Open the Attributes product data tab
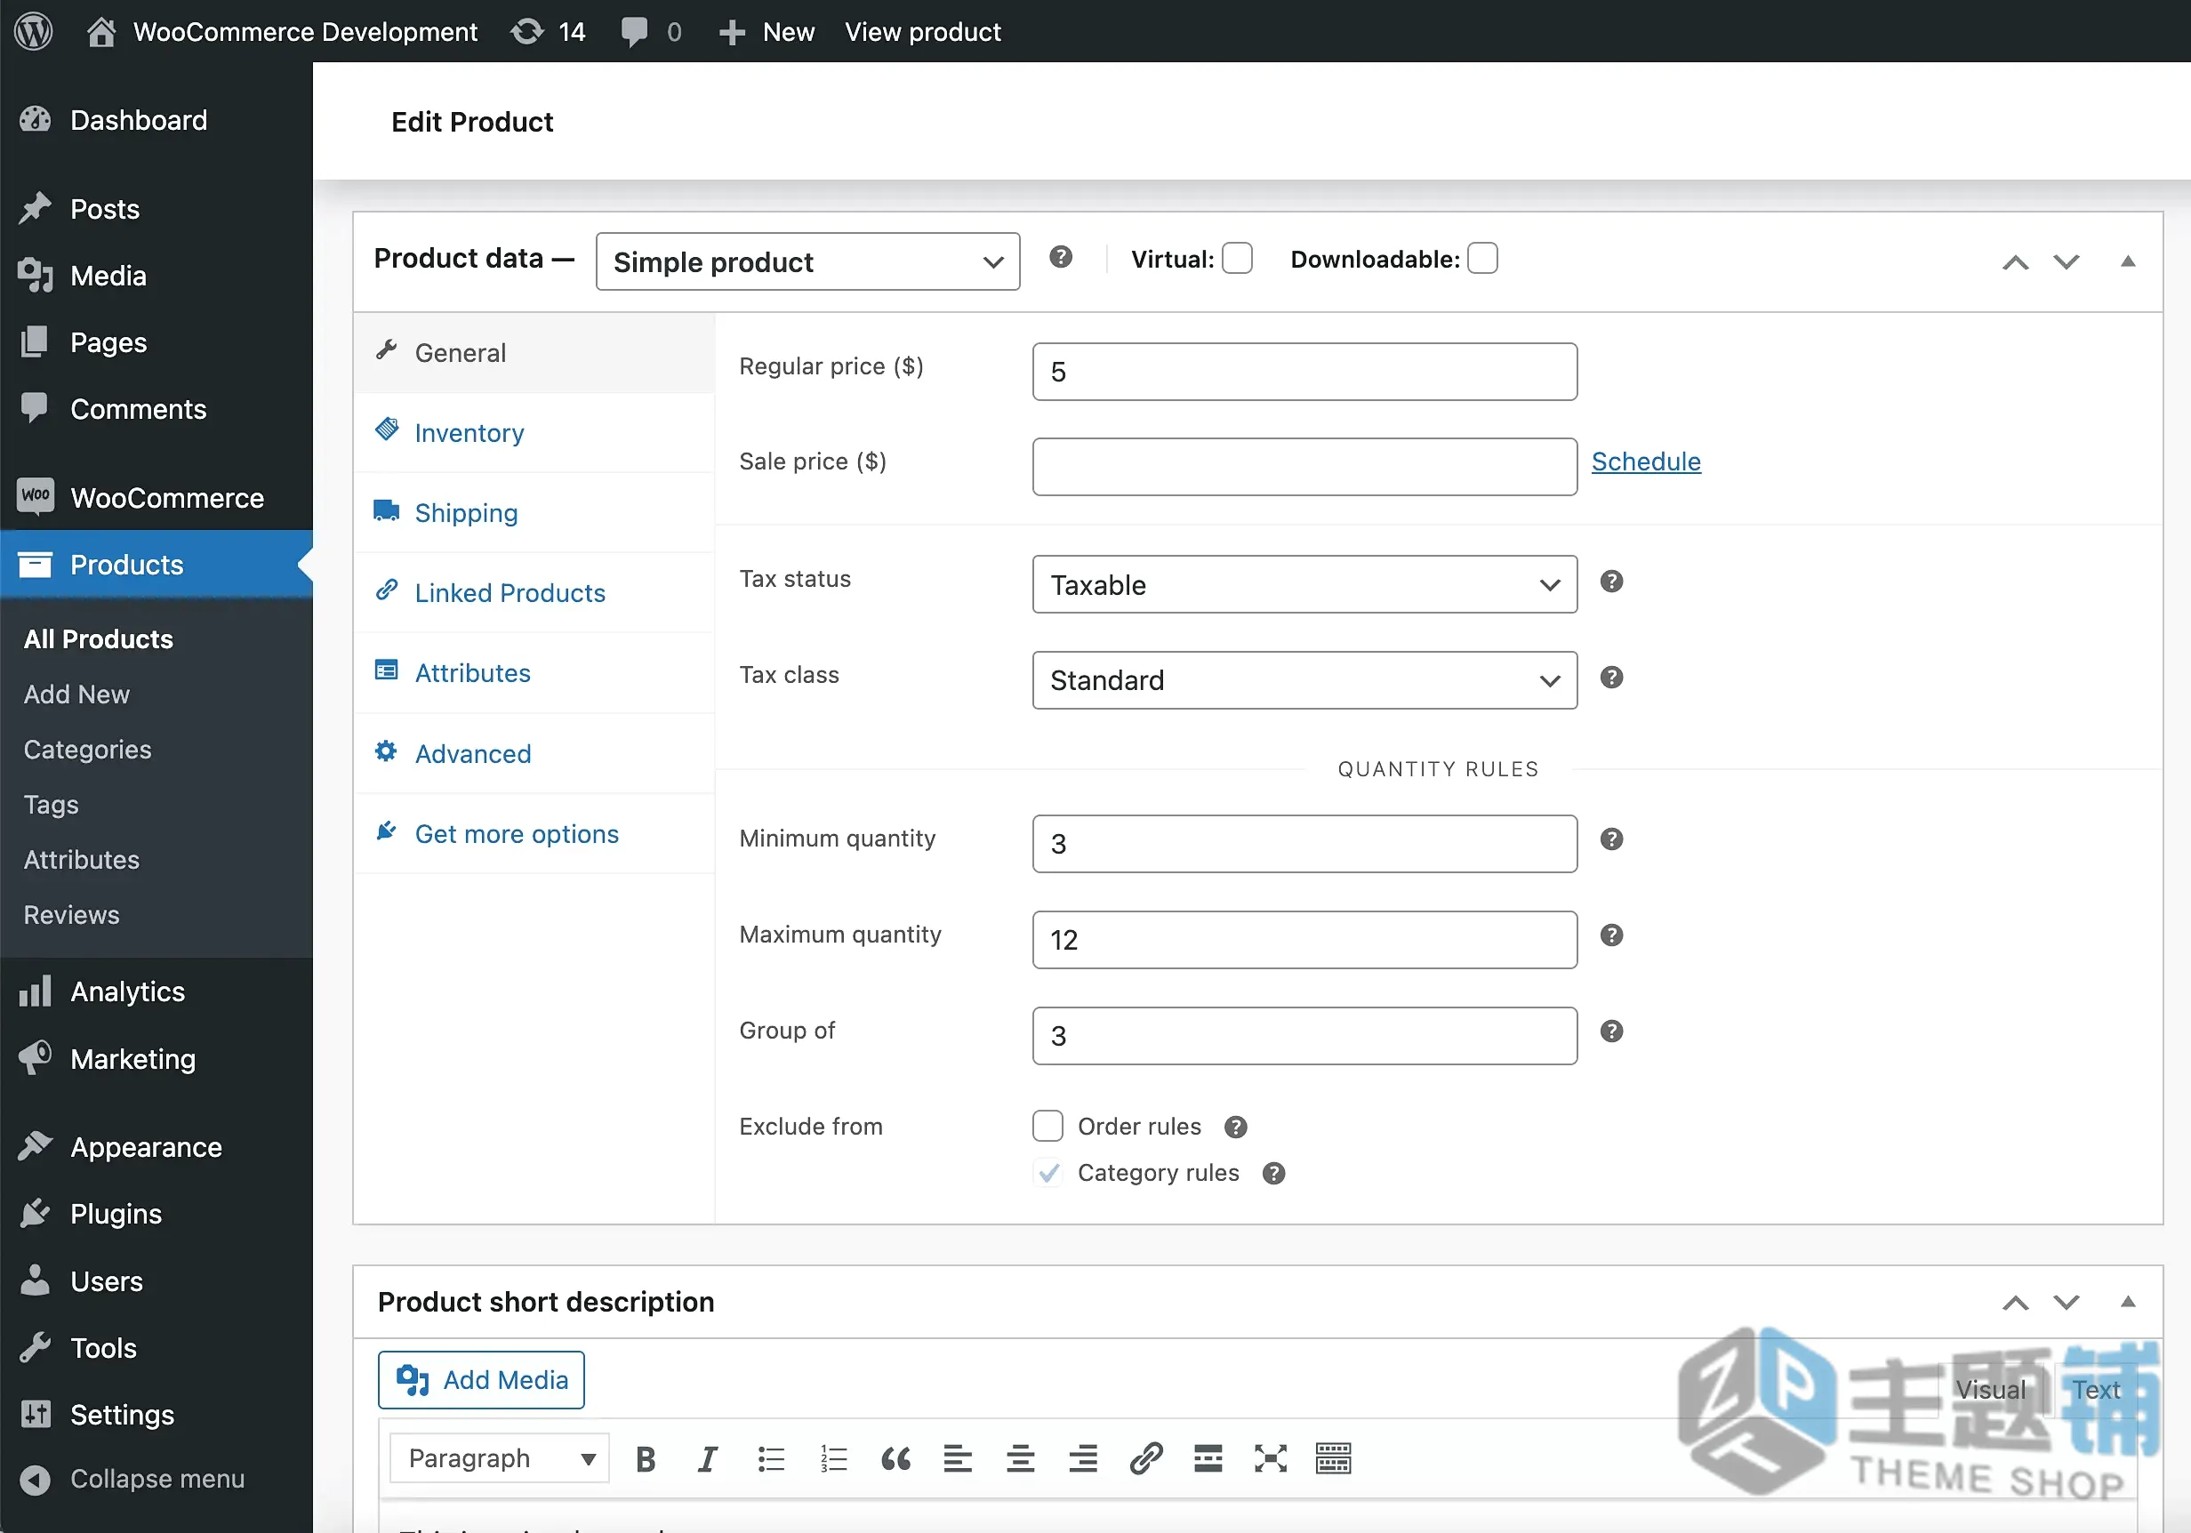 tap(534, 673)
